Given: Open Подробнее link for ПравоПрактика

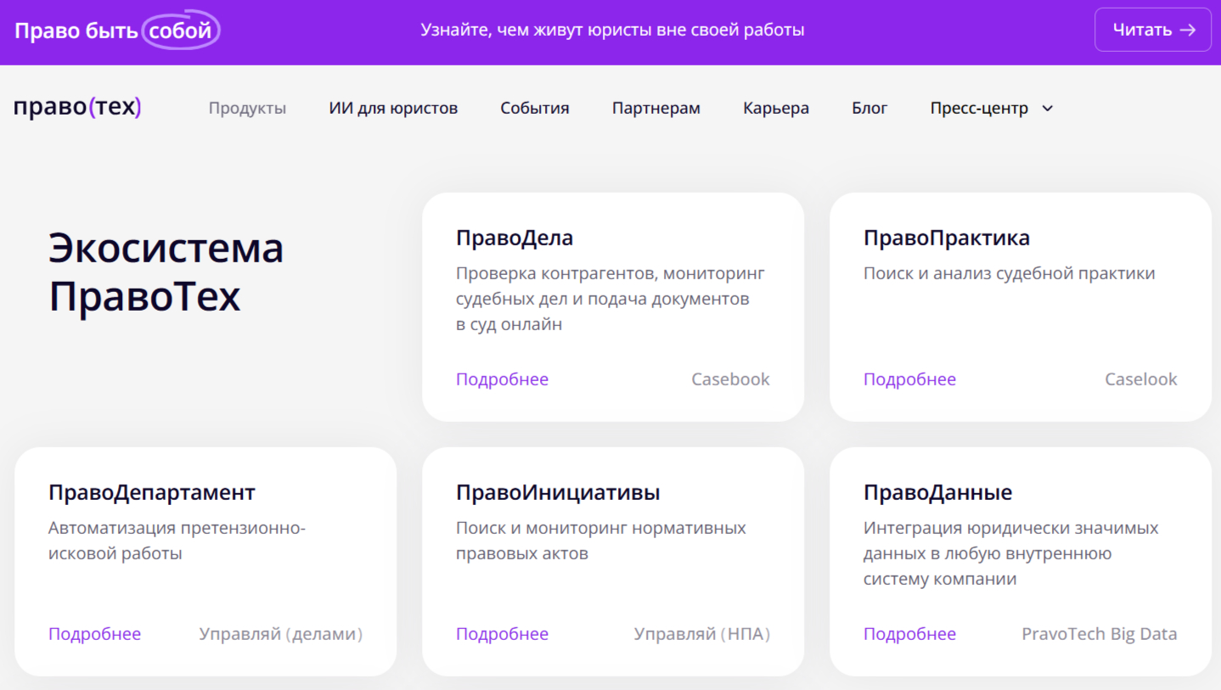Looking at the screenshot, I should click(x=909, y=379).
